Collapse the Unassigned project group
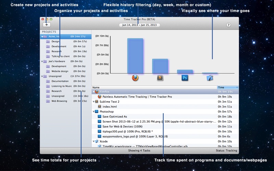Viewport: 274px width, 171px height. click(42, 76)
